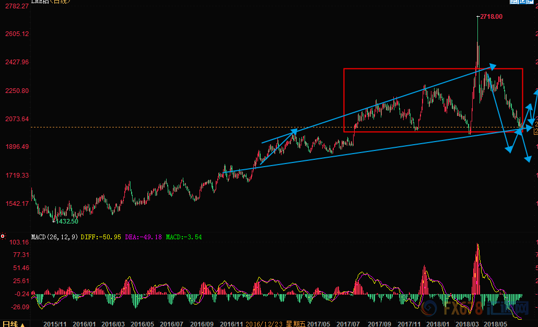Click the 2073.64 price axis label
Screen dimensions: 538x327
(17, 119)
